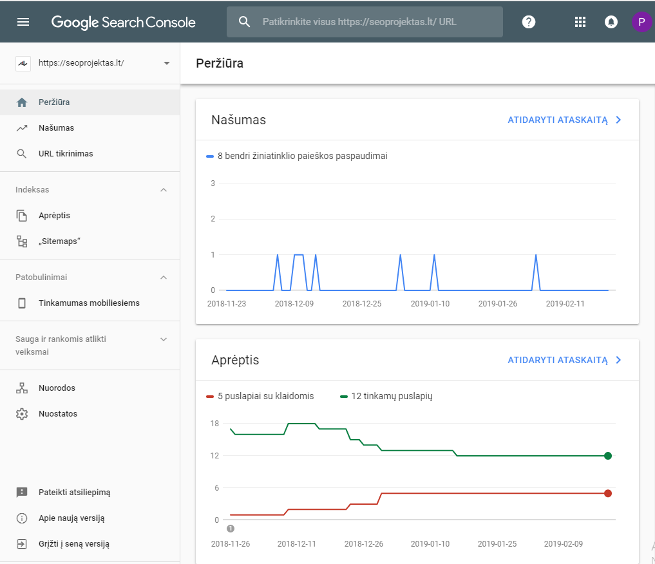The image size is (655, 564).
Task: Go to Našumas in the sidebar
Action: tap(90, 128)
